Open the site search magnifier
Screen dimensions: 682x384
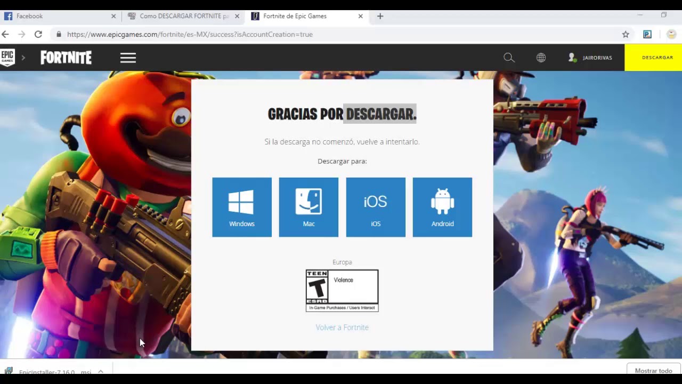click(509, 58)
